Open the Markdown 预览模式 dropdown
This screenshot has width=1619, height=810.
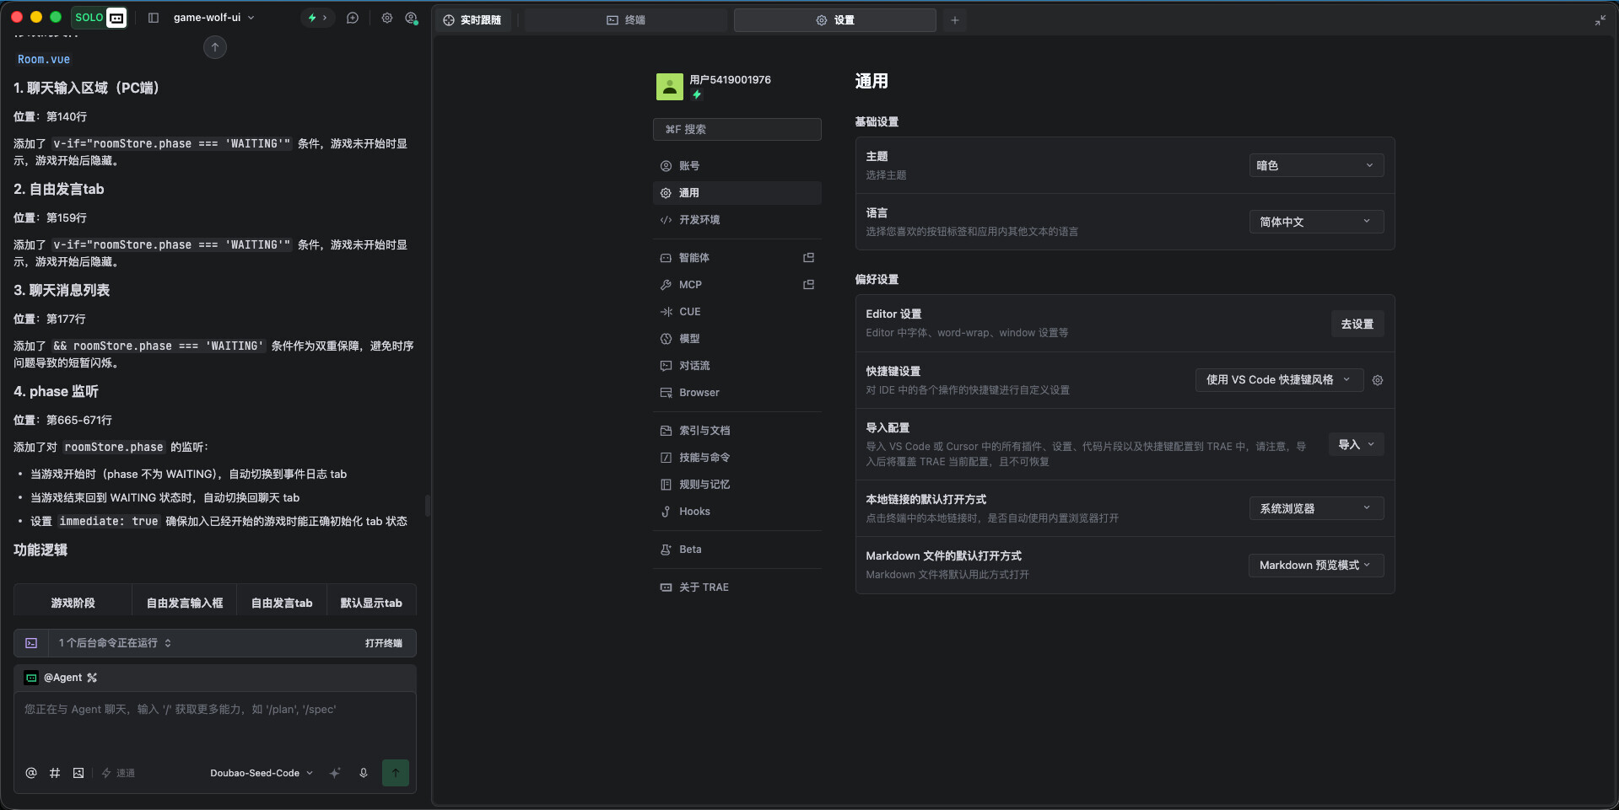pos(1316,566)
